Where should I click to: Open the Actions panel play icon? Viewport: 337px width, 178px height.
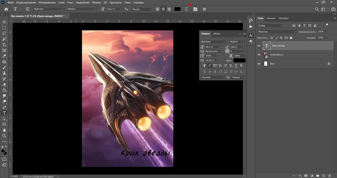pyautogui.click(x=251, y=27)
